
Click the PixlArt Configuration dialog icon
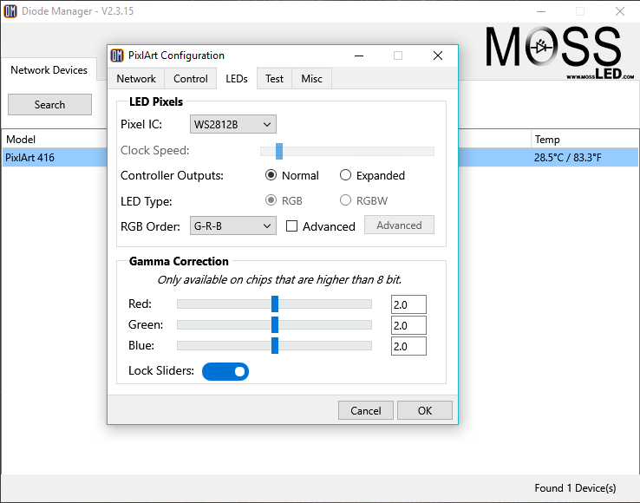pos(117,56)
